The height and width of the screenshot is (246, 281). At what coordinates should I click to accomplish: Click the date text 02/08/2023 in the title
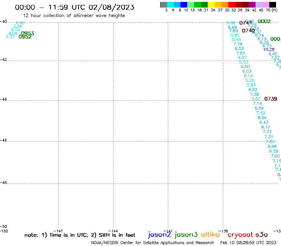coord(111,8)
